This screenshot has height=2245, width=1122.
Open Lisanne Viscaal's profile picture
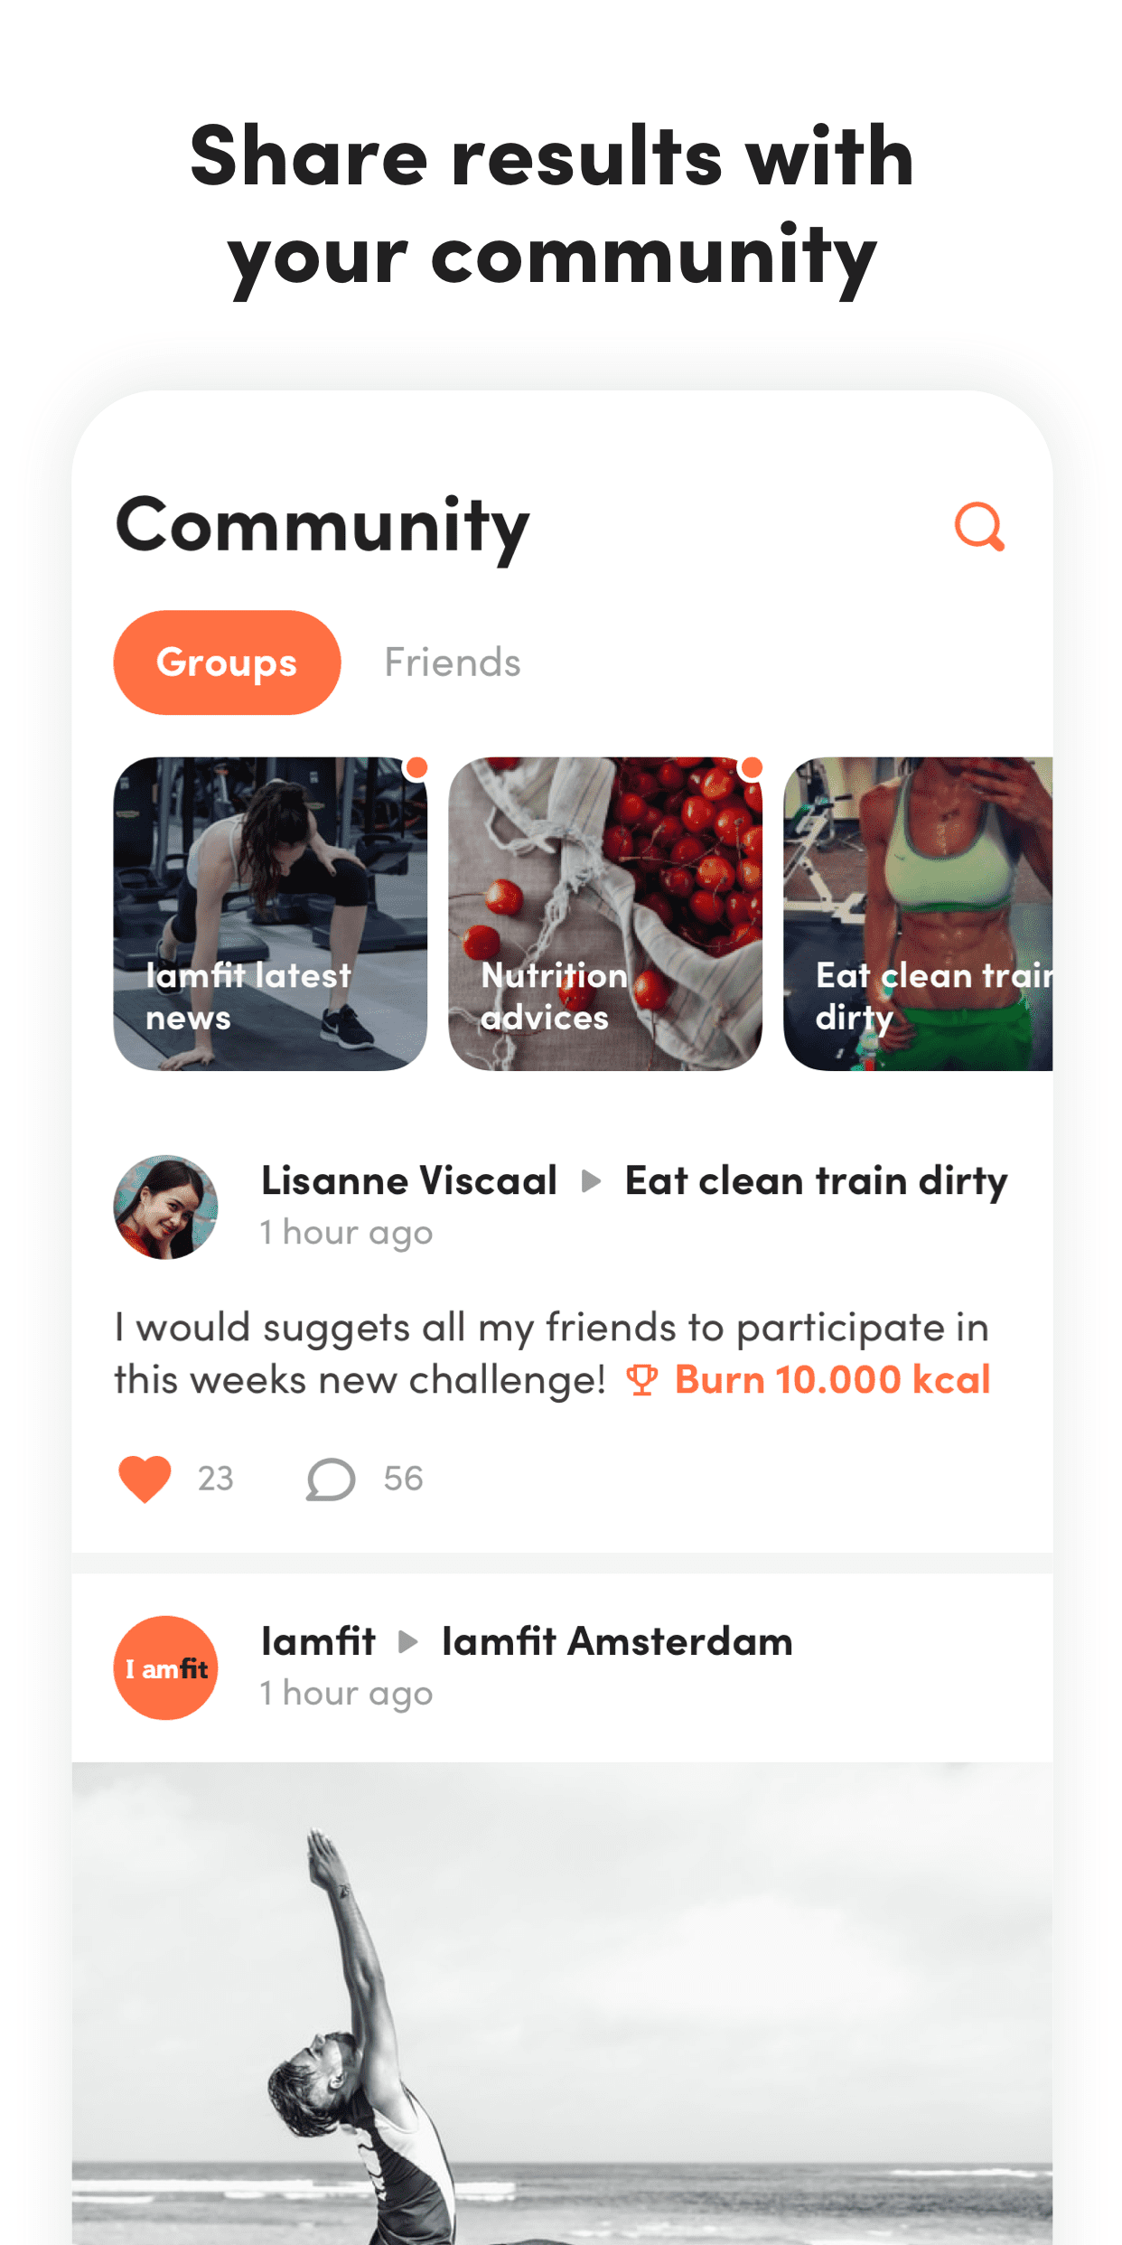[x=165, y=1207]
